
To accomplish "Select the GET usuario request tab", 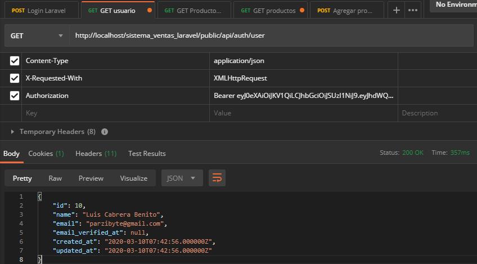I will click(118, 10).
